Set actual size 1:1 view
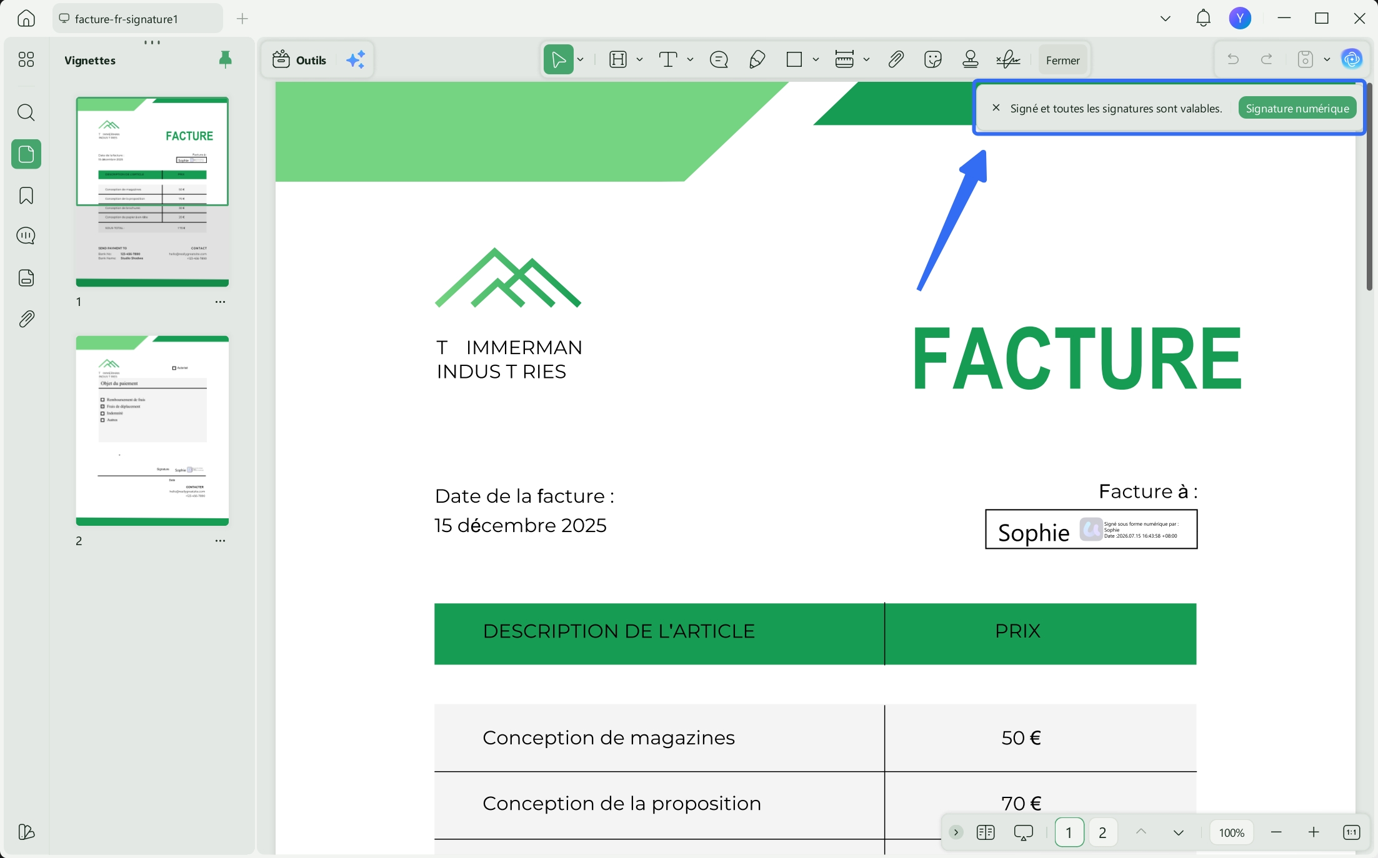The image size is (1378, 858). tap(1351, 832)
